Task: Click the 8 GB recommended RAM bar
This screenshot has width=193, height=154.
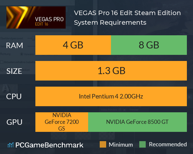Action: tap(149, 45)
